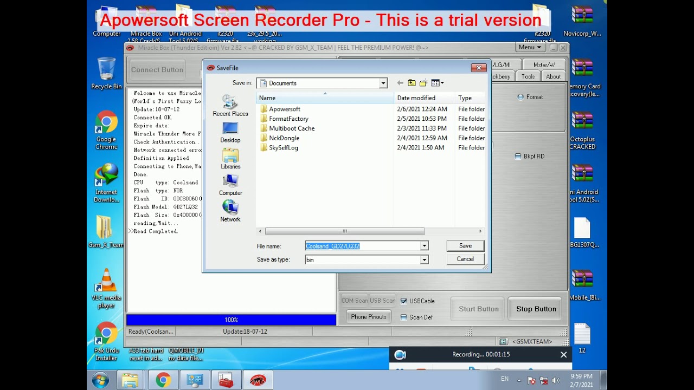Click the COM Scan button
The height and width of the screenshot is (390, 694).
tap(355, 301)
